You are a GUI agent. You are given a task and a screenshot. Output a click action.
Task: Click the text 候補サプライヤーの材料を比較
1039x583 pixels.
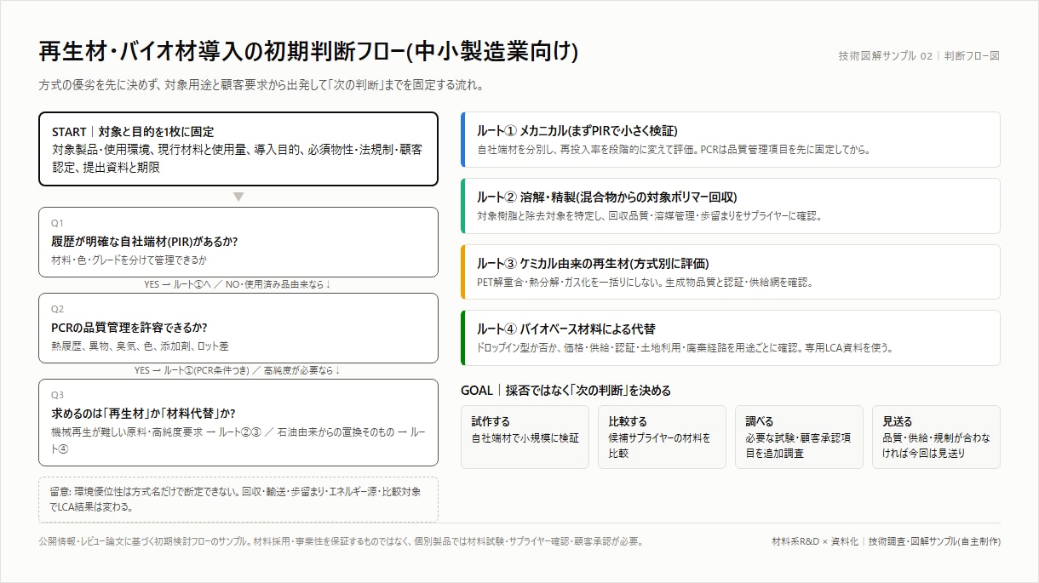660,446
